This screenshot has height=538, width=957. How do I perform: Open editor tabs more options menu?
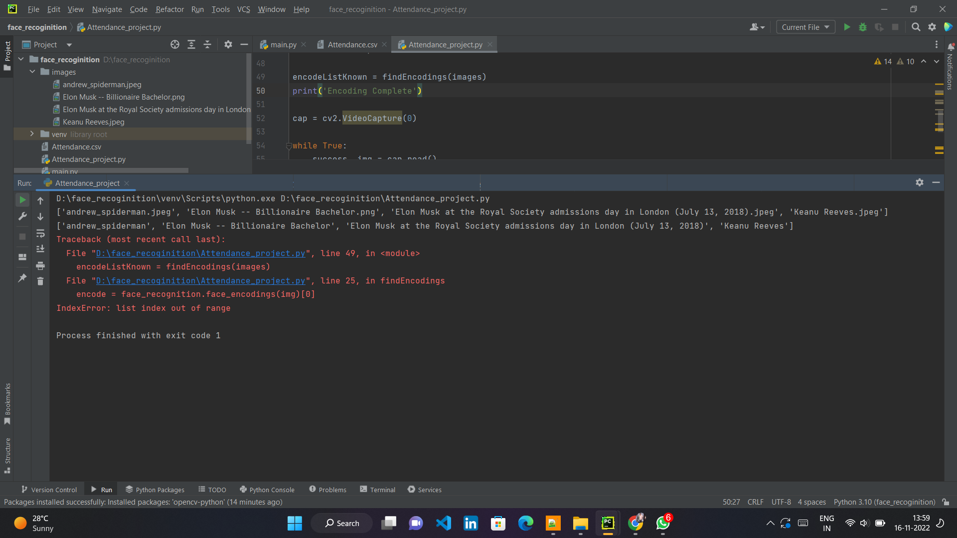(x=937, y=44)
